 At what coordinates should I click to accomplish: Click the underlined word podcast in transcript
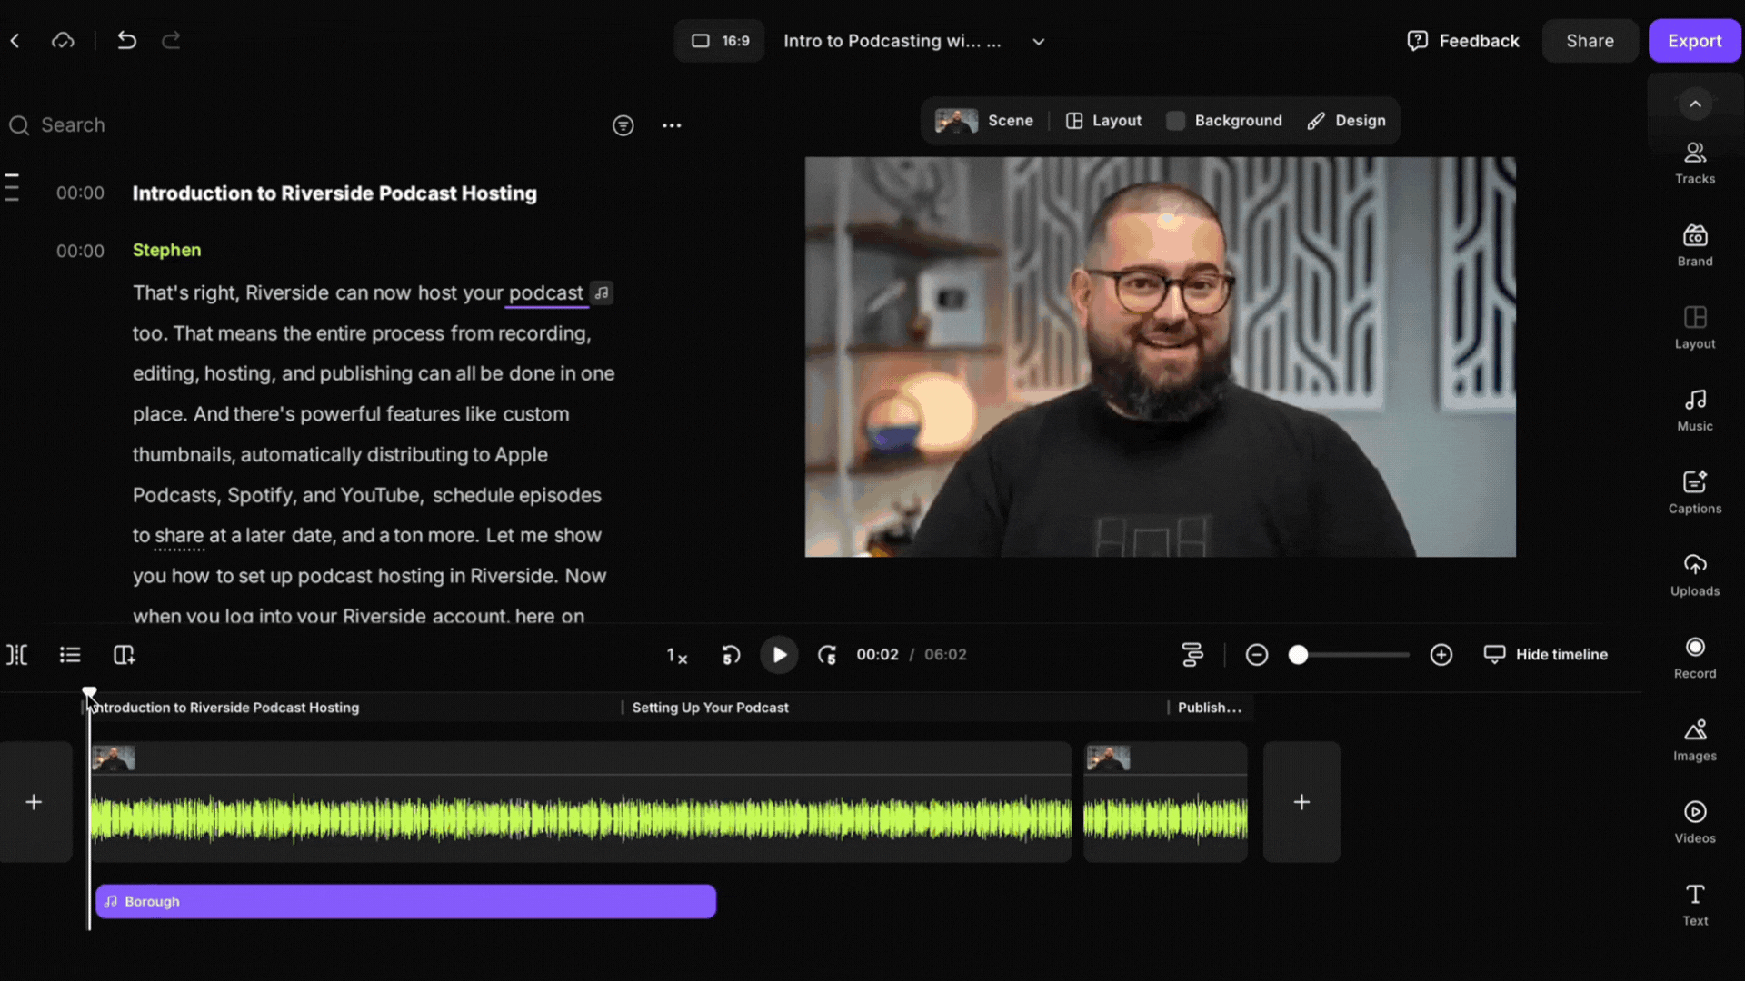click(545, 293)
